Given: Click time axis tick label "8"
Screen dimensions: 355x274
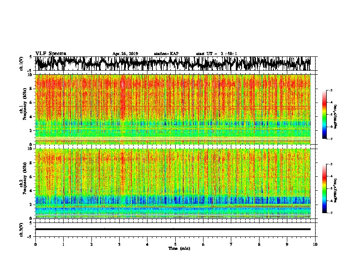Looking at the screenshot, I should tap(259, 244).
